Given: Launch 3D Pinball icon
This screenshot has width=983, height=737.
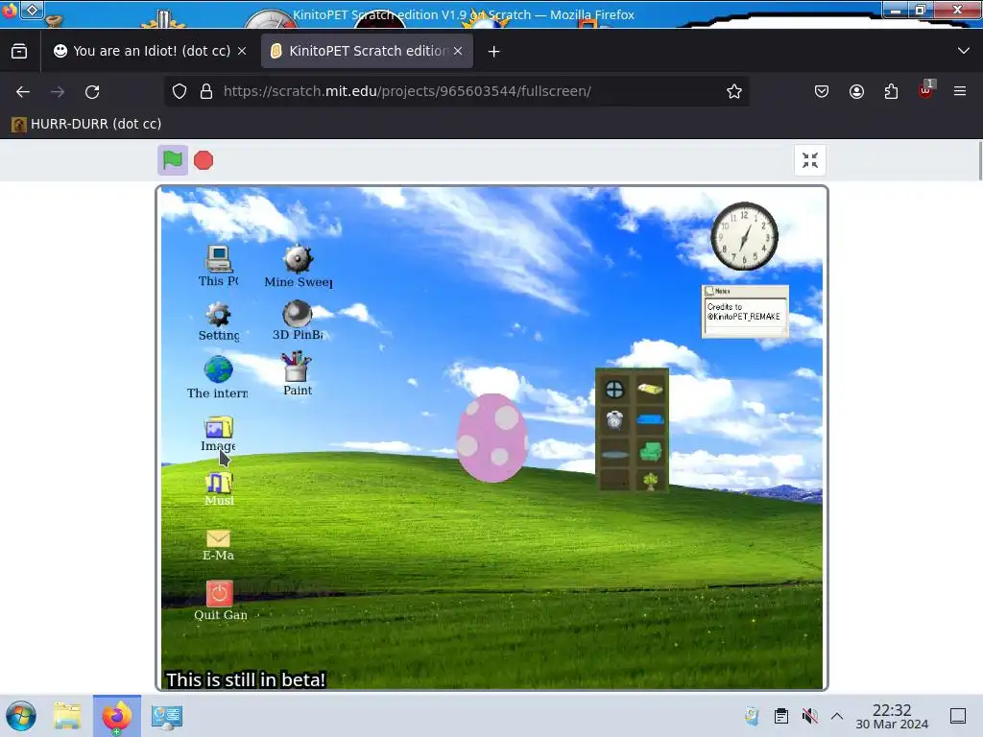Looking at the screenshot, I should 298,320.
